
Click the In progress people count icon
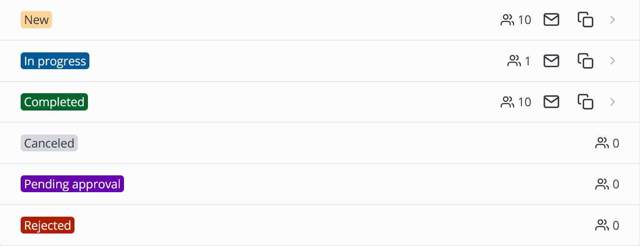pyautogui.click(x=514, y=61)
